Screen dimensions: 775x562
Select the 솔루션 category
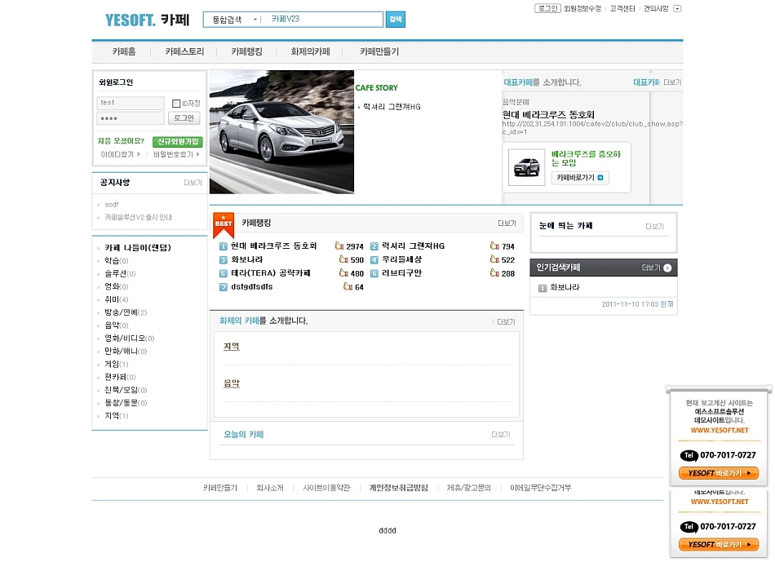[120, 273]
